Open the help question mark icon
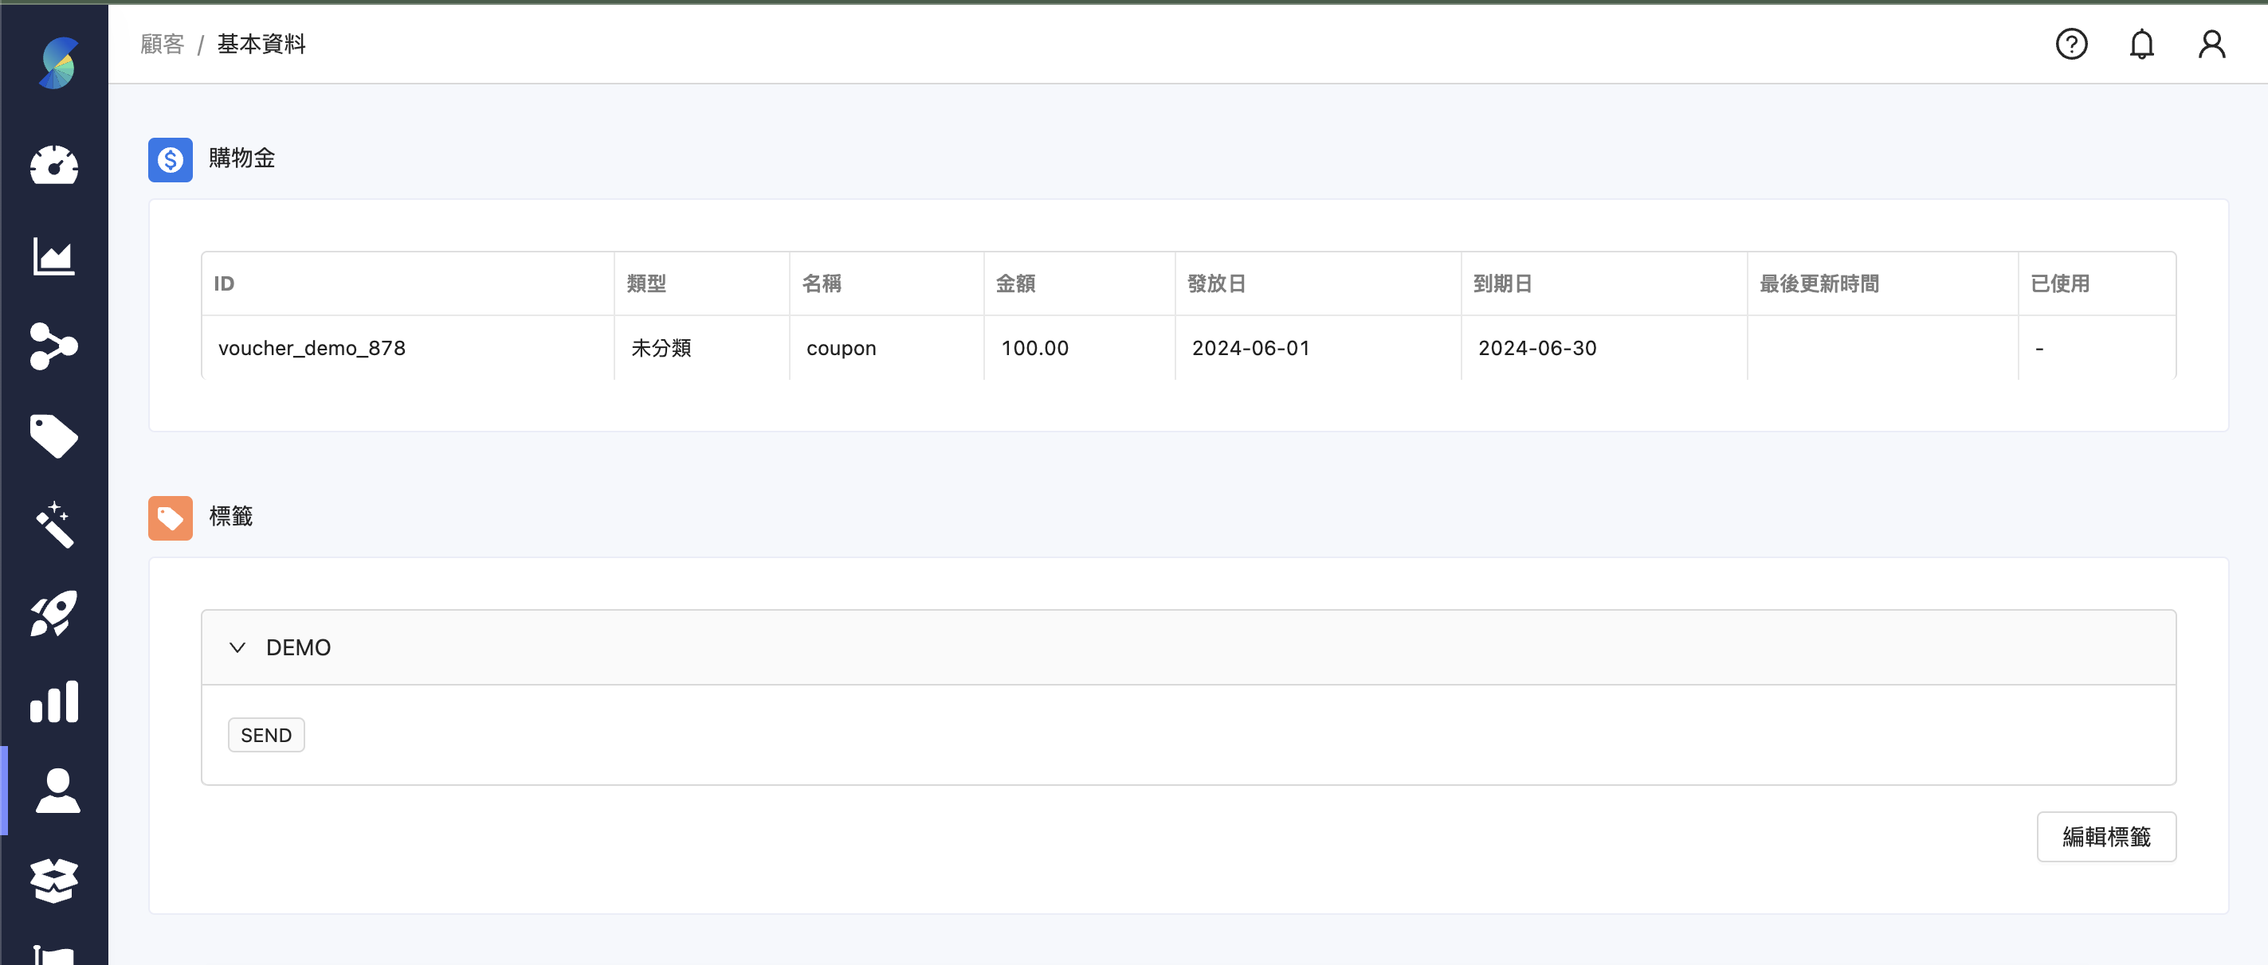Viewport: 2268px width, 965px height. 2071,44
